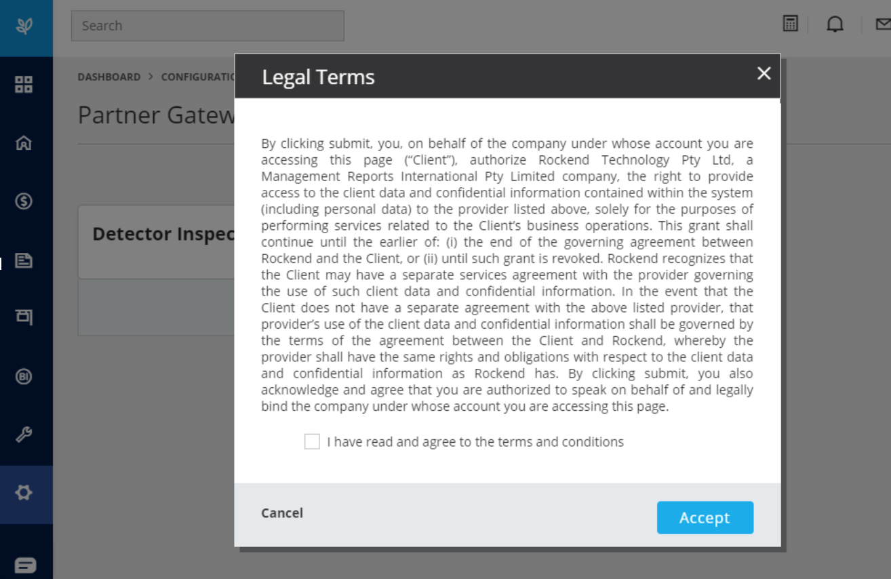This screenshot has width=891, height=579.
Task: Open the BI analytics sidebar icon
Action: coord(24,376)
